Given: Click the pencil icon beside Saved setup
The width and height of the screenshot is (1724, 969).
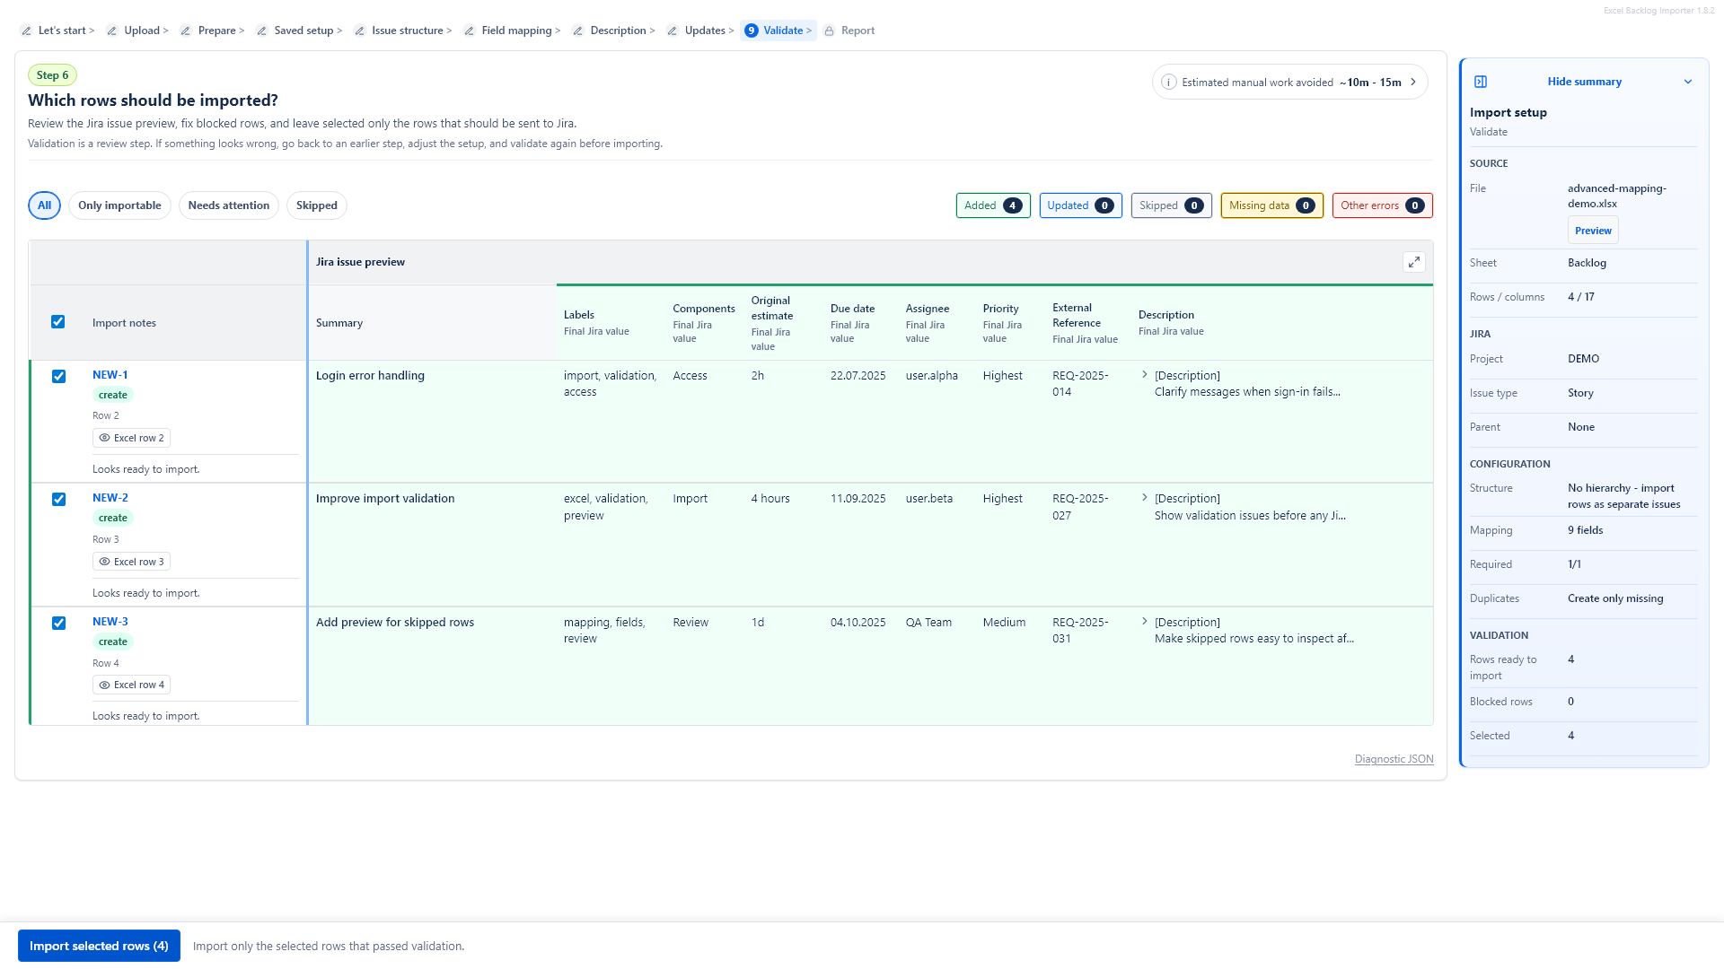Looking at the screenshot, I should [261, 31].
